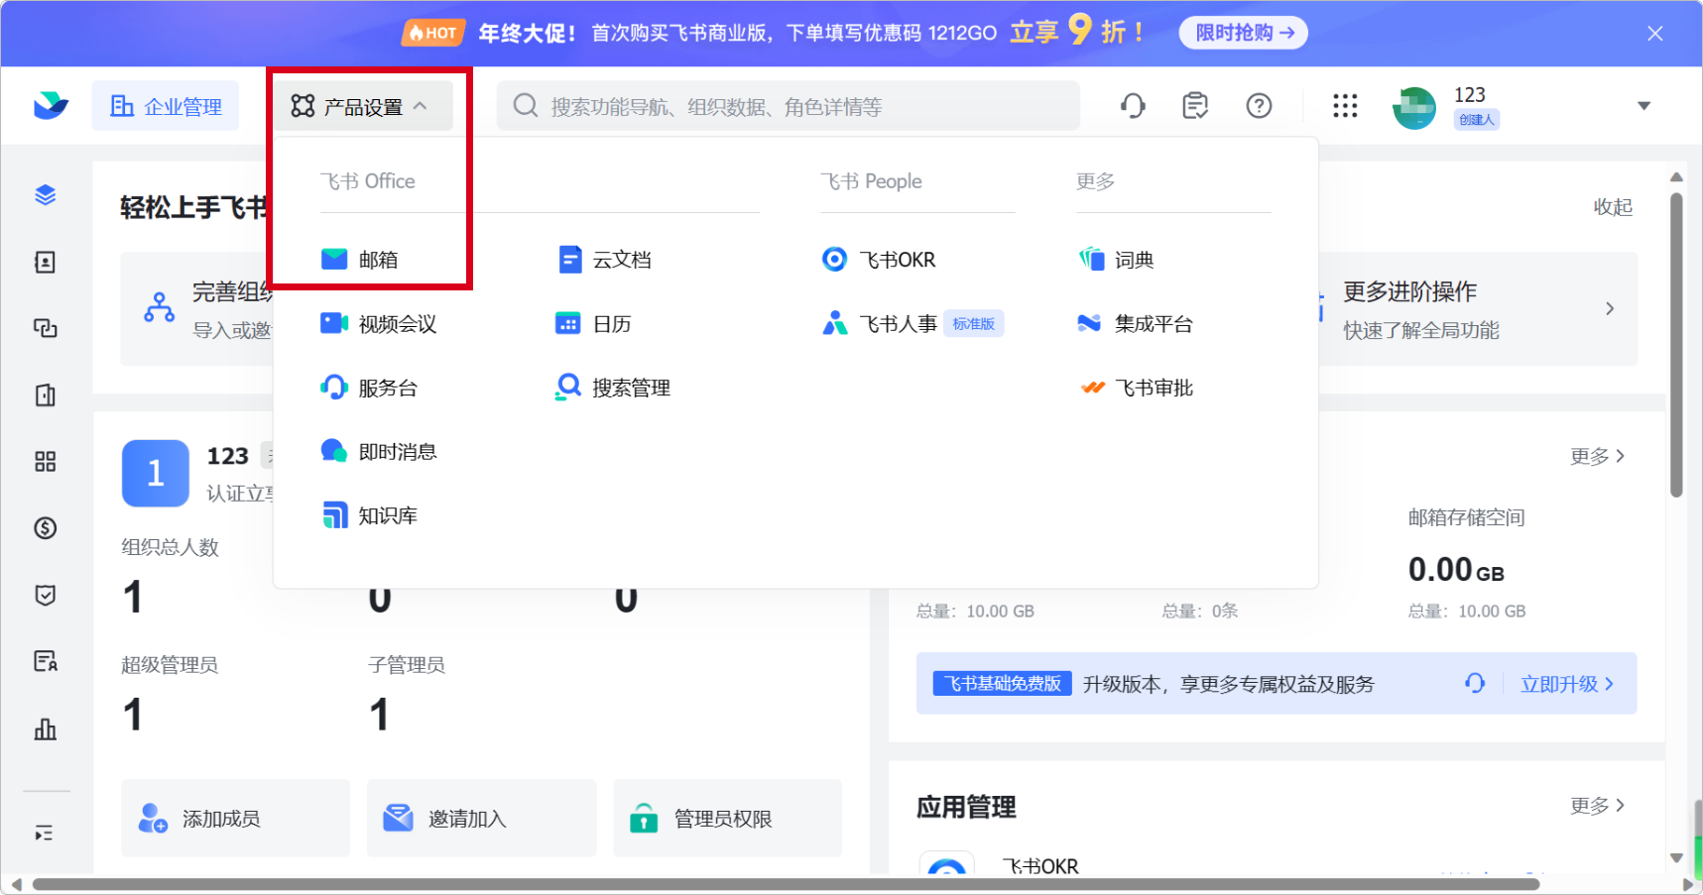Image resolution: width=1703 pixels, height=895 pixels.
Task: Collapse the 产品设置 dropdown menu
Action: click(361, 106)
